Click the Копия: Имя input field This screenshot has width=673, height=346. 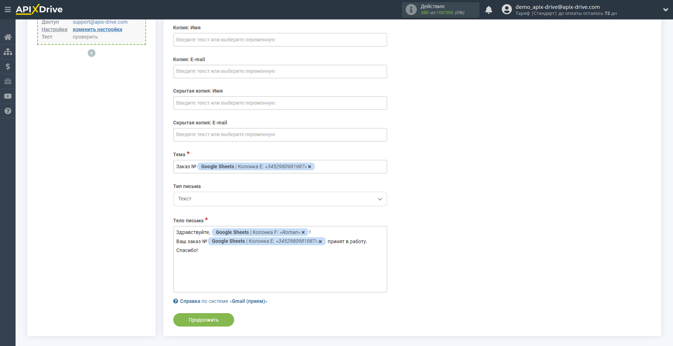click(280, 40)
